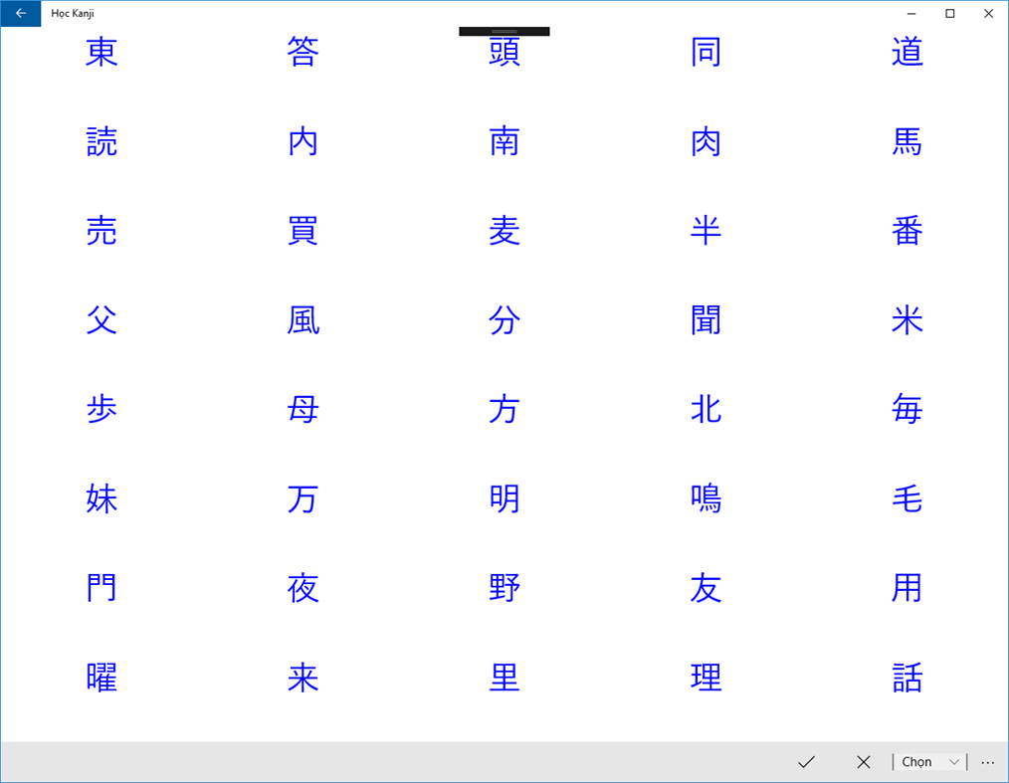Click the checkmark confirm icon

point(807,762)
